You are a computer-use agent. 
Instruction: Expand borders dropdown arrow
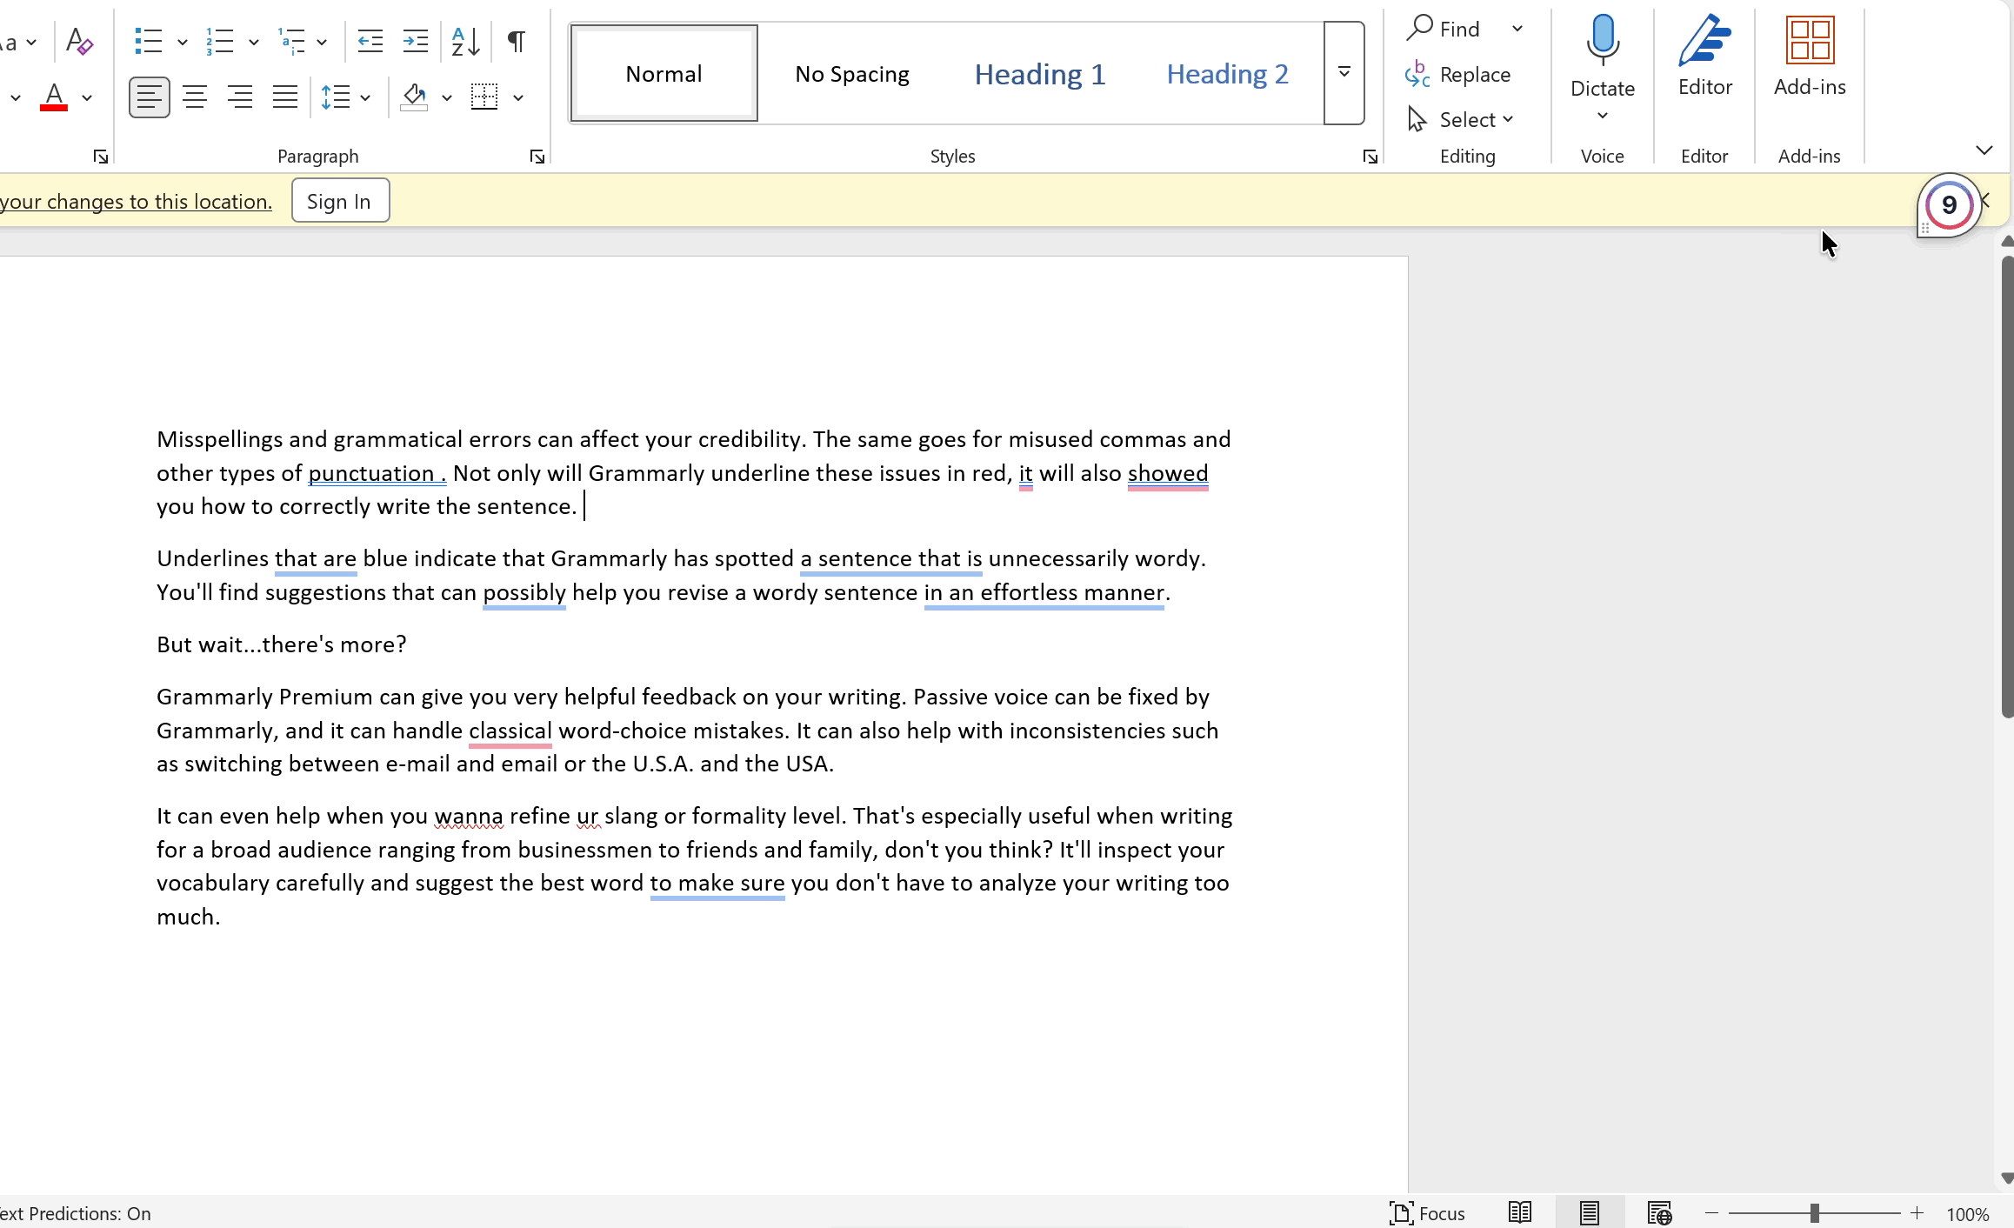click(518, 97)
